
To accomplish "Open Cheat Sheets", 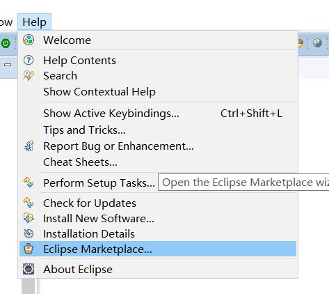I will [158, 162].
